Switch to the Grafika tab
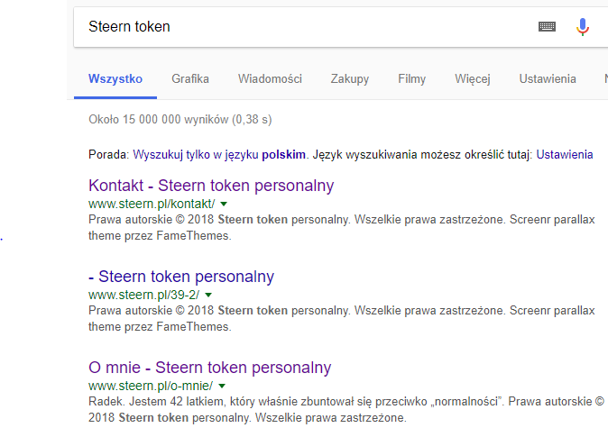Viewport: 608px width, 446px height. coord(190,79)
